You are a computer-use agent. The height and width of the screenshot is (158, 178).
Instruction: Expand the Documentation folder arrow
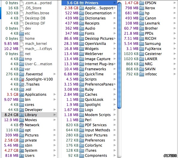[x=115, y=13]
